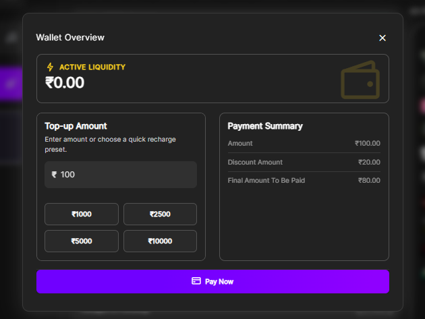Click the Final Amount To Be Paid label
This screenshot has width=425, height=319.
click(266, 181)
